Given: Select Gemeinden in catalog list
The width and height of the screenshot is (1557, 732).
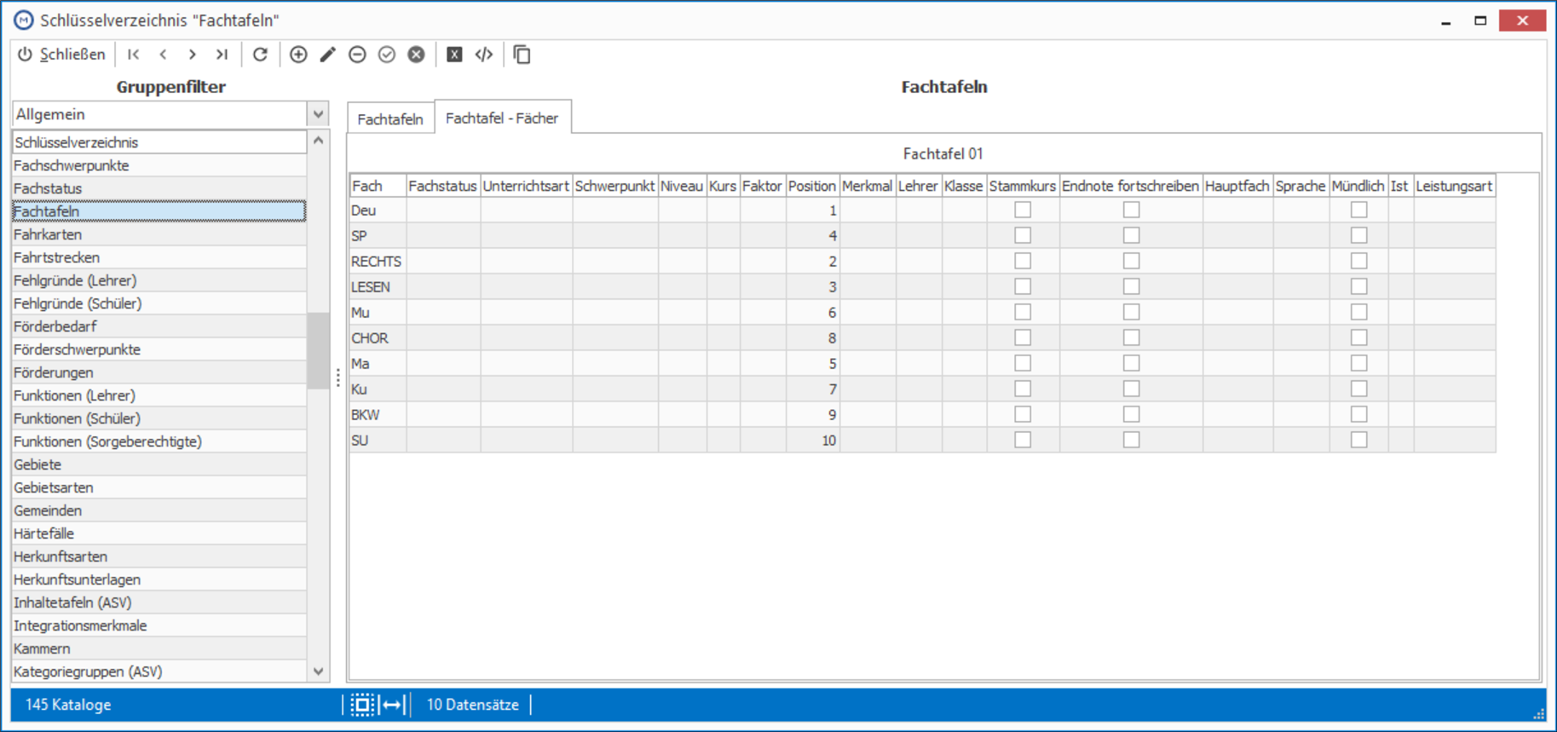Looking at the screenshot, I should [159, 510].
